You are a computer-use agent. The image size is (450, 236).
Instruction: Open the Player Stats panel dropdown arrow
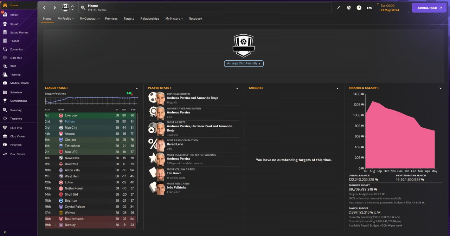coord(237,88)
